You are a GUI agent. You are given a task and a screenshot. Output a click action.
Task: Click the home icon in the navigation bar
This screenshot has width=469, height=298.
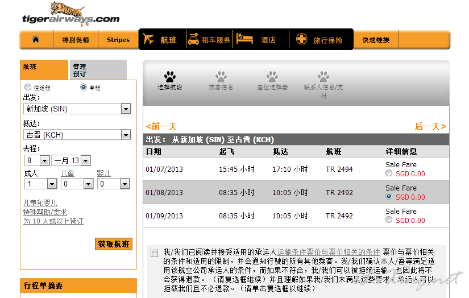36,39
